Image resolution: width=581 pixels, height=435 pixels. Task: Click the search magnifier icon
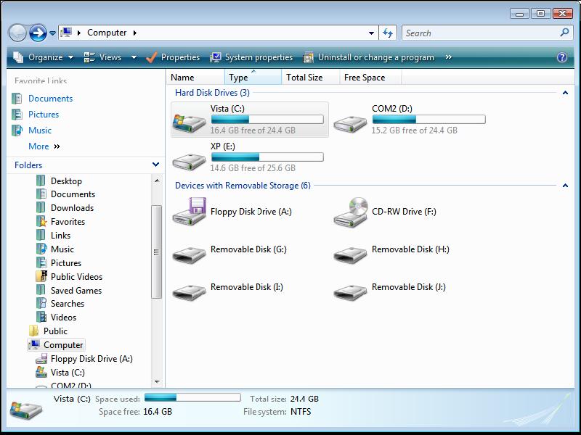tap(564, 33)
